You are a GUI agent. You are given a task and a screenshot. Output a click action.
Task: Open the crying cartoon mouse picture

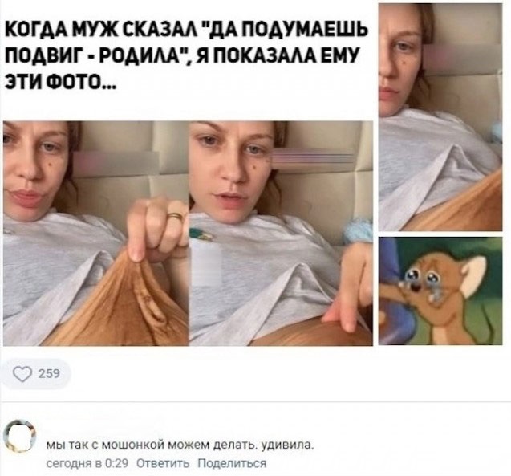point(440,291)
